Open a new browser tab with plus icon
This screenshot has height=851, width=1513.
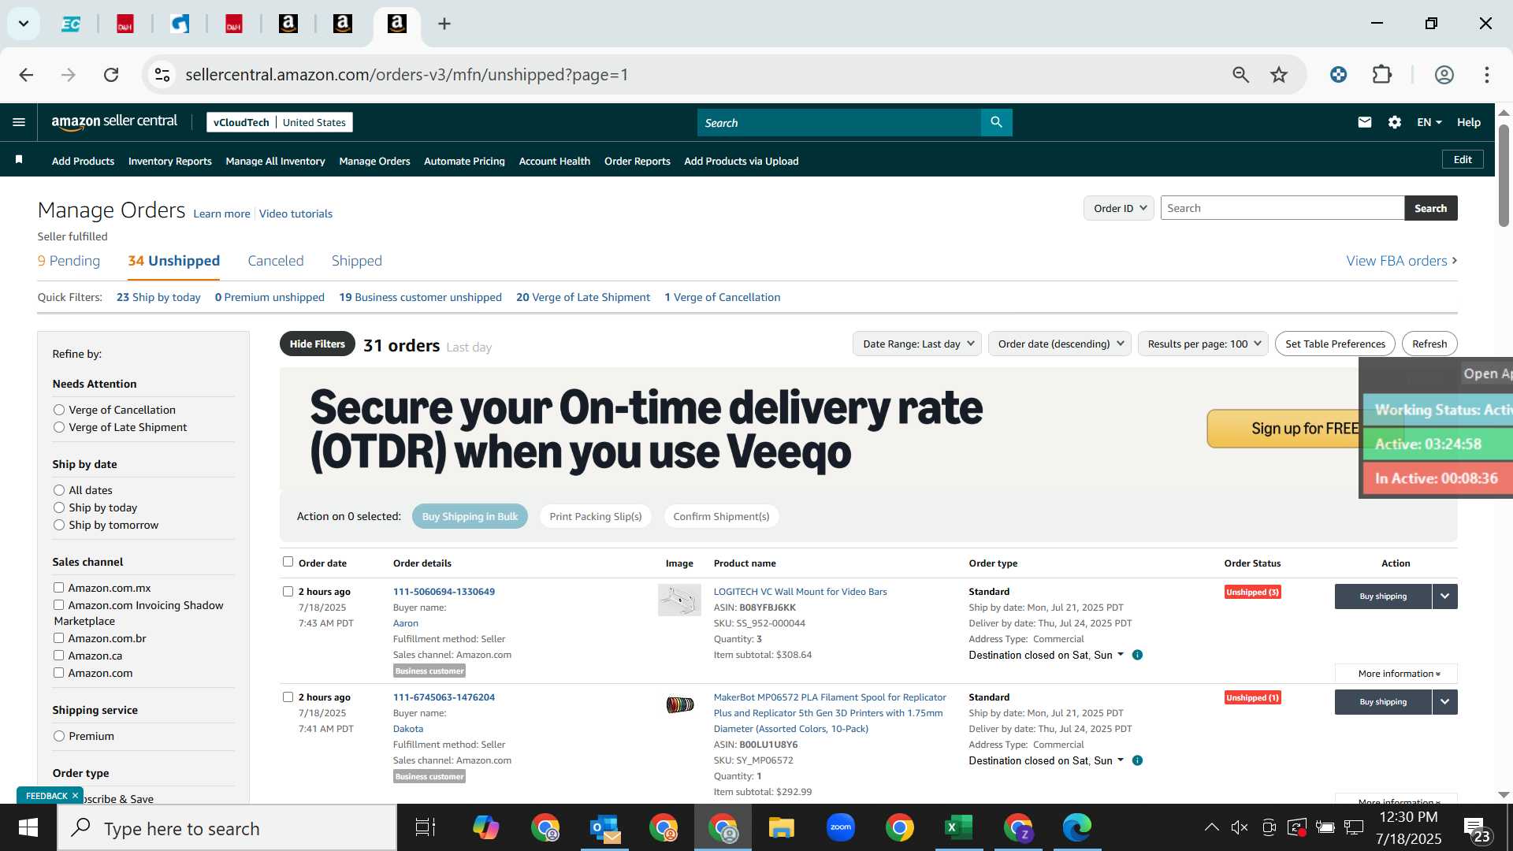[x=444, y=24]
